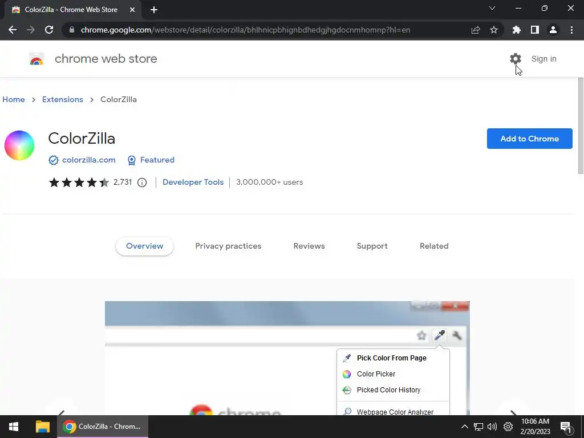Click the eyedropper icon in screenshot preview
This screenshot has width=584, height=438.
440,335
